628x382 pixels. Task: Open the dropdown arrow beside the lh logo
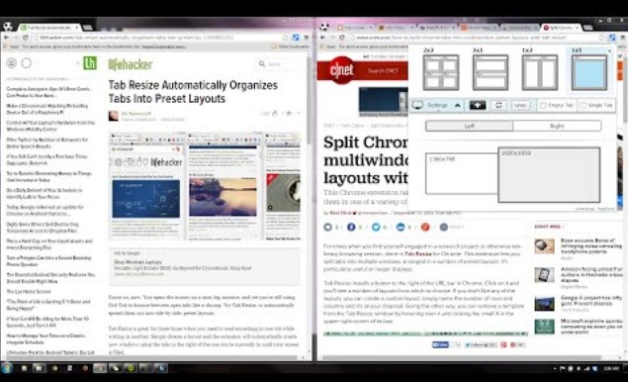77,63
